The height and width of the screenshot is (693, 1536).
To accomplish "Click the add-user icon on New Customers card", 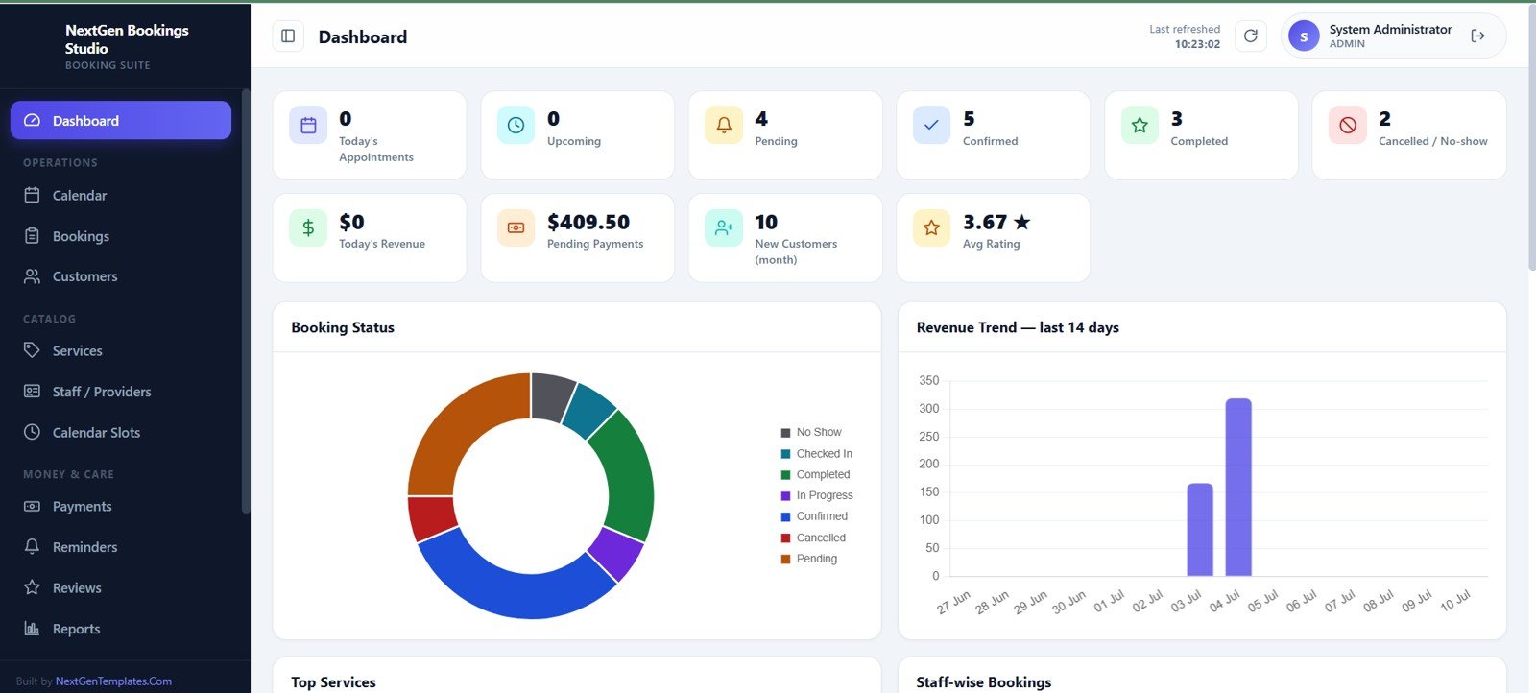I will (x=724, y=228).
